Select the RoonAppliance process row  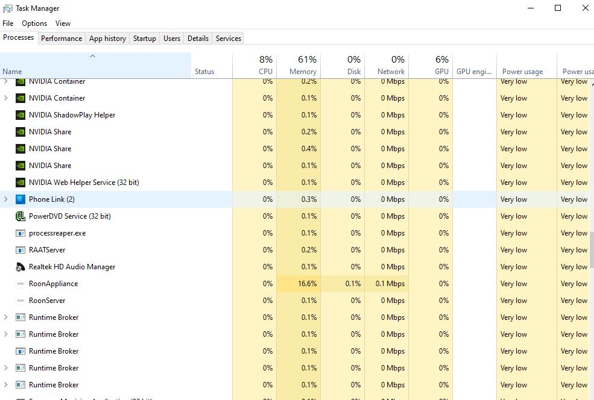(x=295, y=284)
